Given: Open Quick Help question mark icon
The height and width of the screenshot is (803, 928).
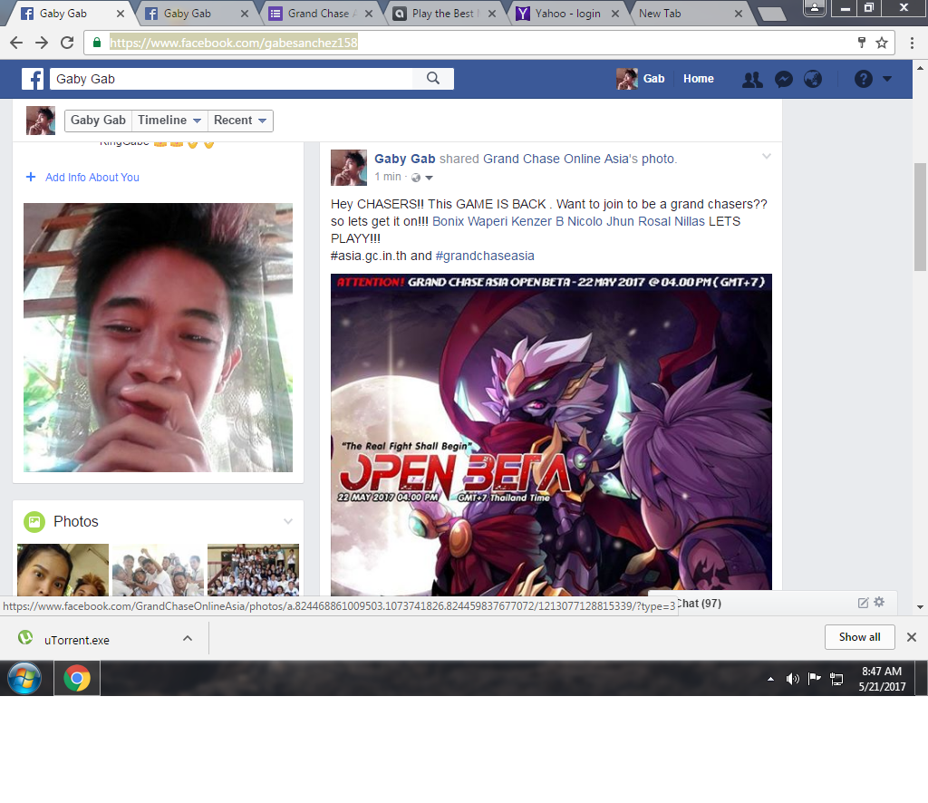Looking at the screenshot, I should [x=864, y=79].
